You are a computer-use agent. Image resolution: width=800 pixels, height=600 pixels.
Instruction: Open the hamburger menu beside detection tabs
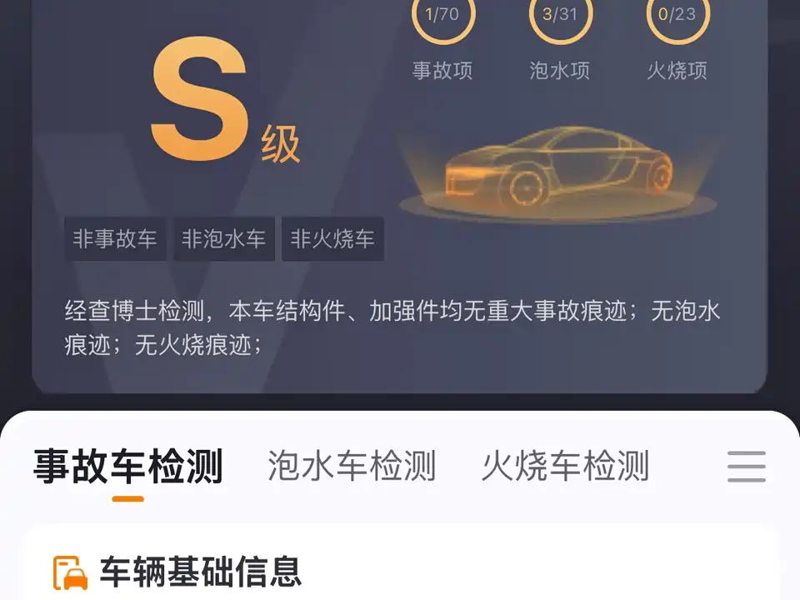[x=747, y=466]
